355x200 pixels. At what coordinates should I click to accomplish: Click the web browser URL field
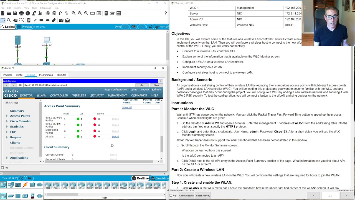(x=78, y=85)
